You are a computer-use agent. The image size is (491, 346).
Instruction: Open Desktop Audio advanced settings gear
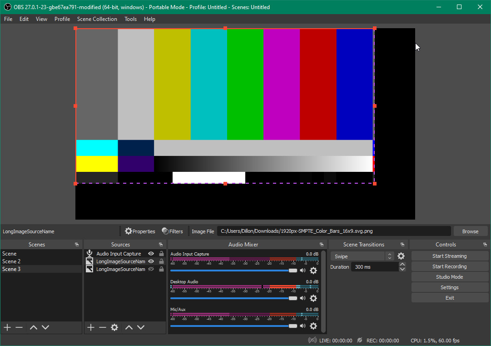(x=313, y=298)
